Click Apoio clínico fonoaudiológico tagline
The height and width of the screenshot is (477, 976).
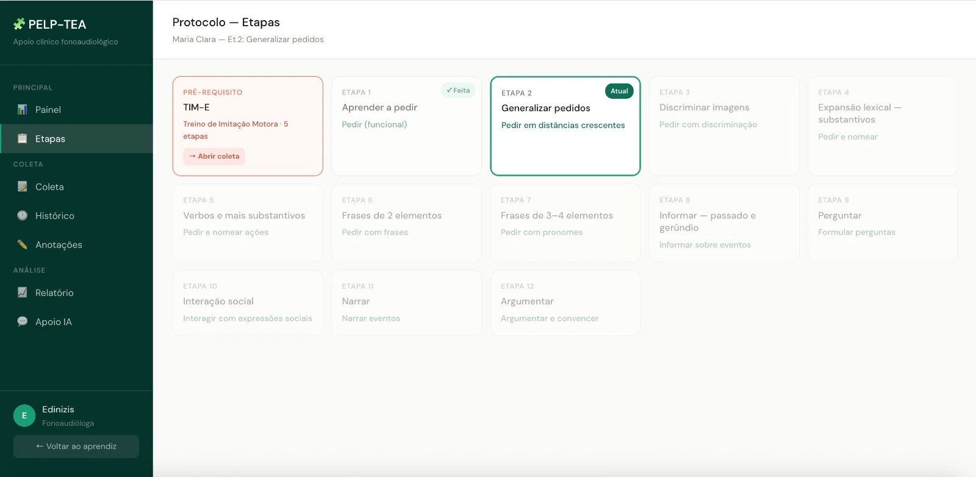tap(66, 41)
